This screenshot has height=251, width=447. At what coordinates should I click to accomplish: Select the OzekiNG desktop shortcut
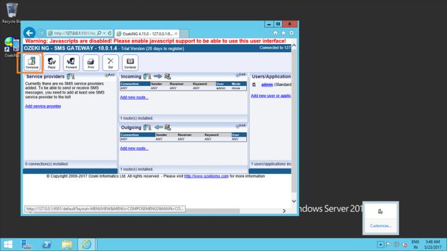(12, 47)
